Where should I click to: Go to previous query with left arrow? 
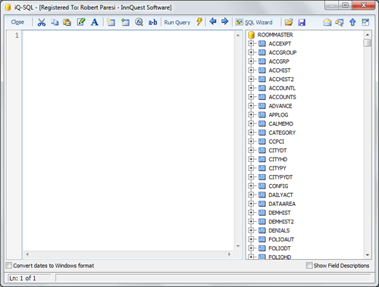coord(213,21)
